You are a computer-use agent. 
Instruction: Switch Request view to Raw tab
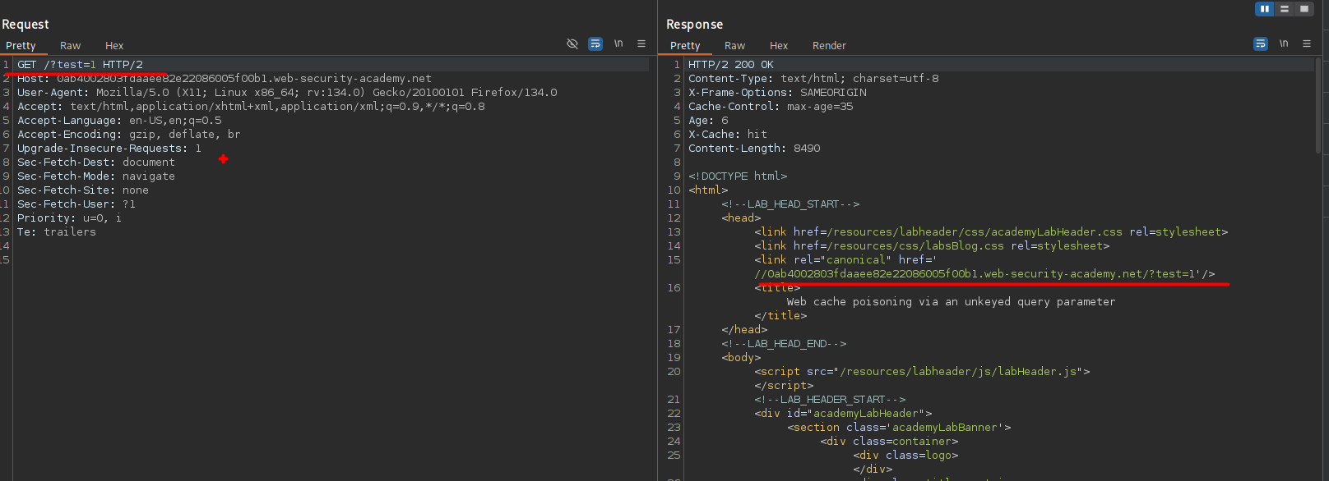click(71, 46)
